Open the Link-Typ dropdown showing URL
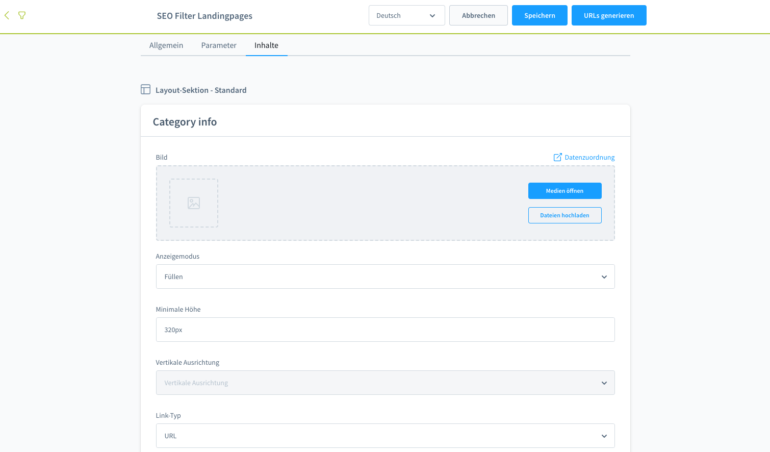Image resolution: width=770 pixels, height=452 pixels. [x=386, y=436]
